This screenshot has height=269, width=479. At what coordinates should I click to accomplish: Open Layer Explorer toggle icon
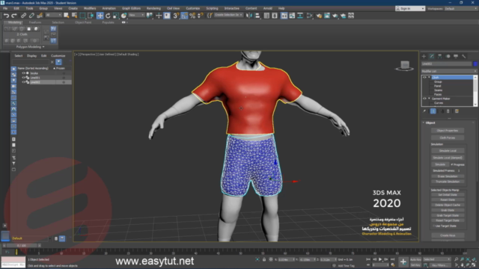pos(275,16)
